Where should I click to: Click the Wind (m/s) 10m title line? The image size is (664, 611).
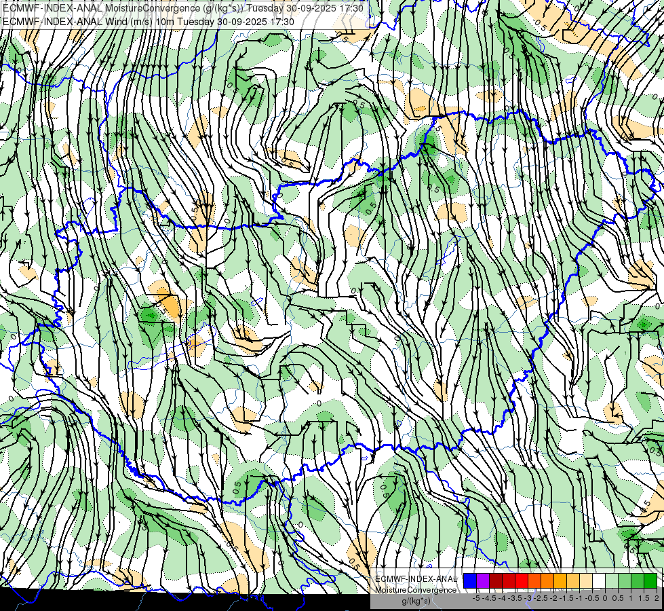[x=149, y=21]
